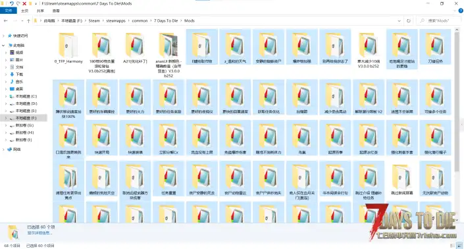Select the A21(优化补丁) folder icon

135,45
